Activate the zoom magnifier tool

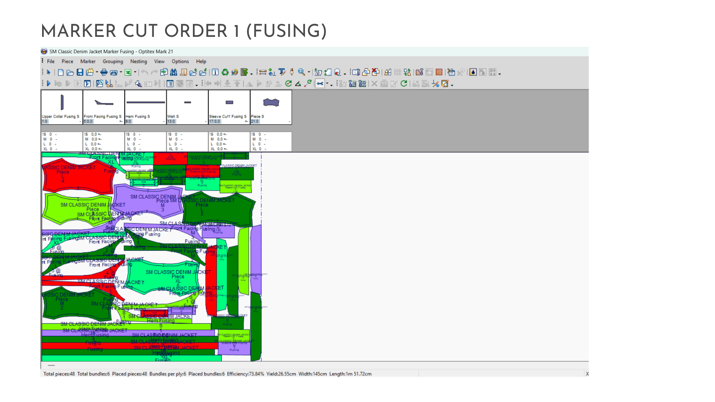(x=301, y=72)
